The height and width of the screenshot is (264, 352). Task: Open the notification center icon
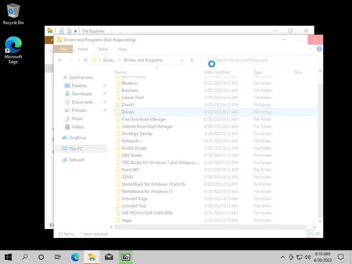tap(341, 257)
